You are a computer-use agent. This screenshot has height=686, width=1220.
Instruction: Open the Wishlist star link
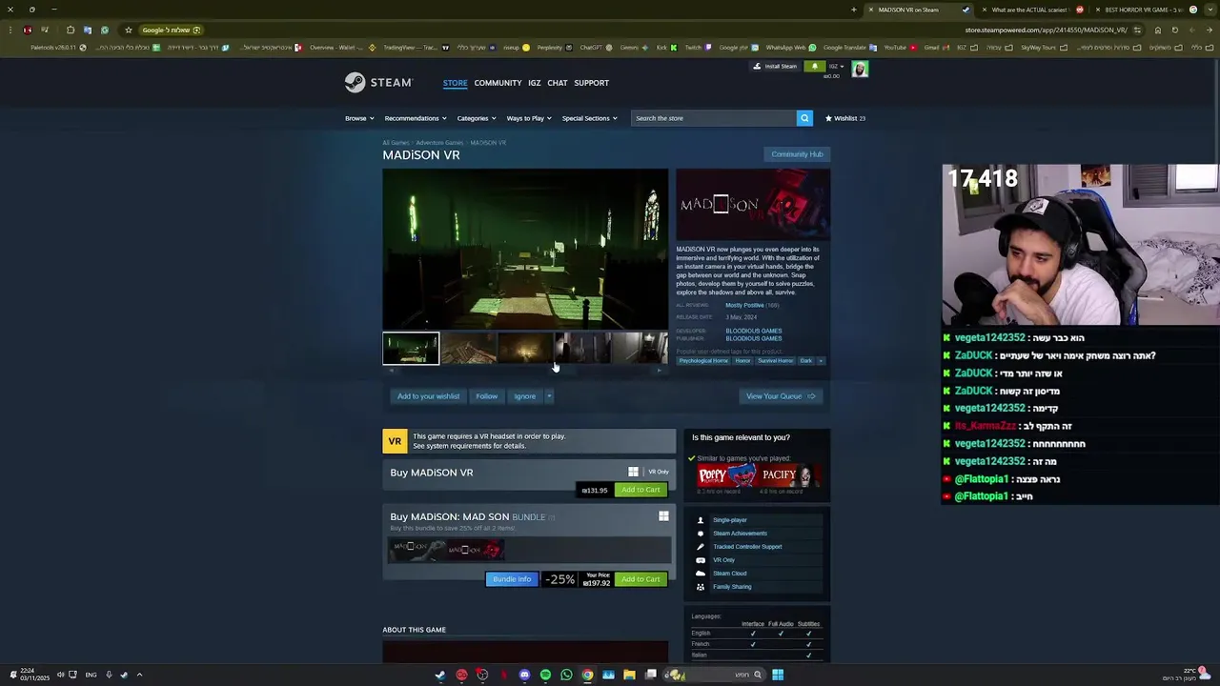pyautogui.click(x=845, y=118)
